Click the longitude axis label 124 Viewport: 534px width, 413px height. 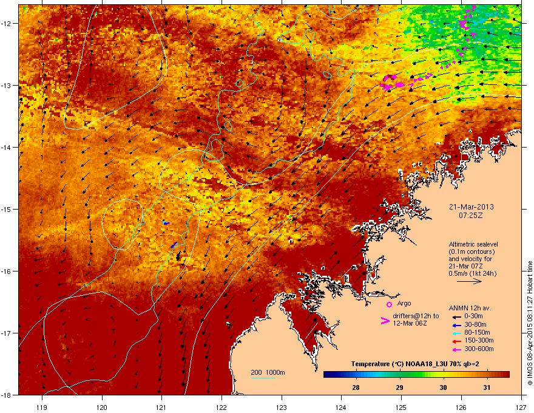pos(341,408)
